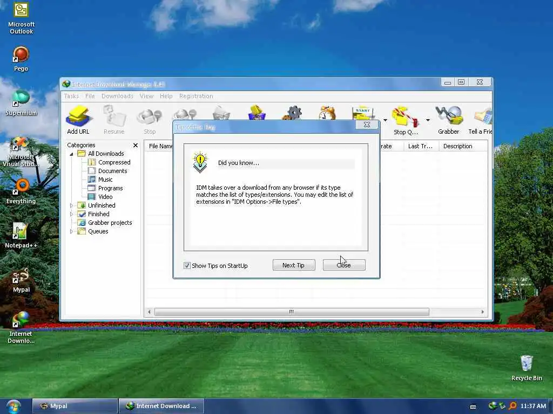Expand the Unfinished tree node

[71, 205]
